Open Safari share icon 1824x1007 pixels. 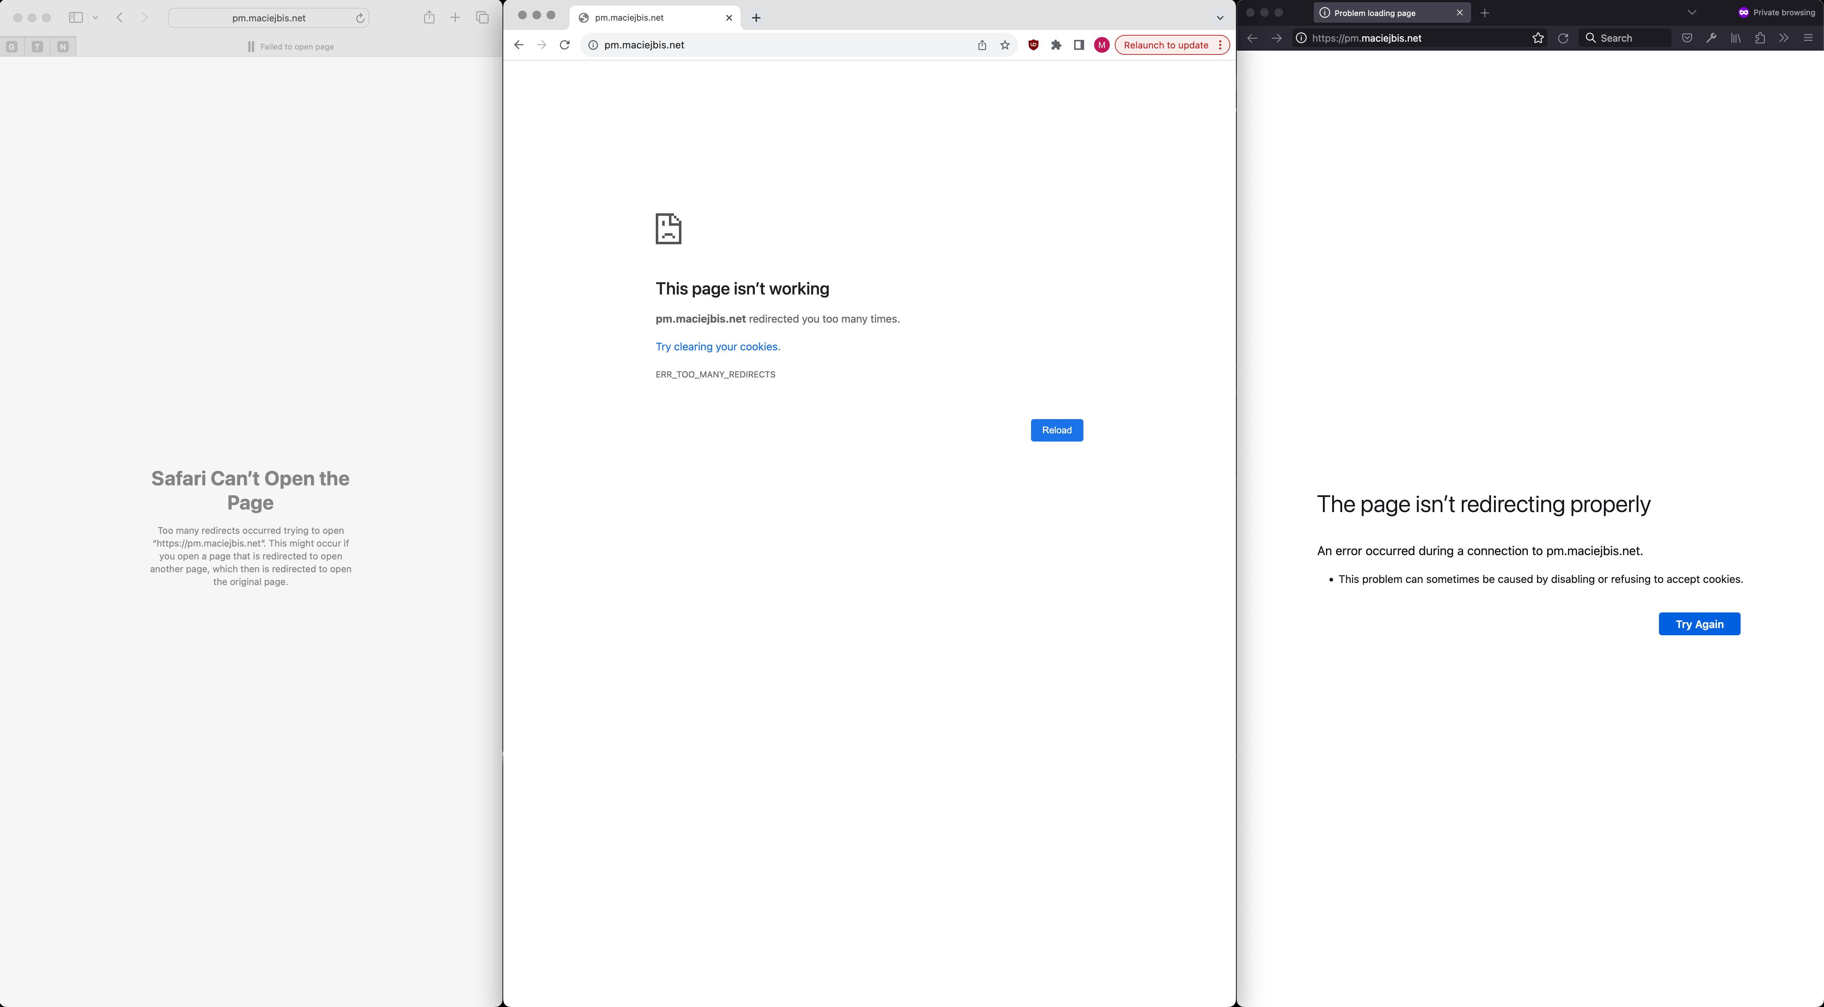click(x=429, y=18)
